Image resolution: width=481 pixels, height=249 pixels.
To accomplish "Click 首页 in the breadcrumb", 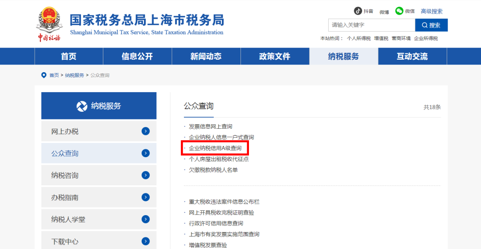I will (54, 75).
